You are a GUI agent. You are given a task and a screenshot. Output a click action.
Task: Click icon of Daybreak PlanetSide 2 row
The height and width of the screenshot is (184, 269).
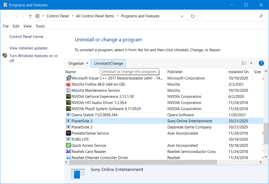click(x=69, y=127)
